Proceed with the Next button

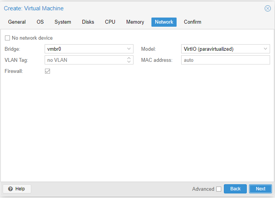[261, 189]
